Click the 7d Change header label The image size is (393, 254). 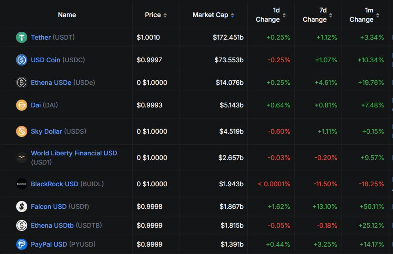pos(315,15)
